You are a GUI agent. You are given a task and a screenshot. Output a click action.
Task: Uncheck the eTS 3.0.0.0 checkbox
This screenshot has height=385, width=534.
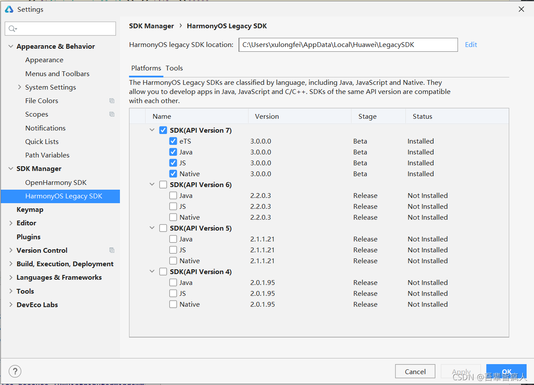173,141
